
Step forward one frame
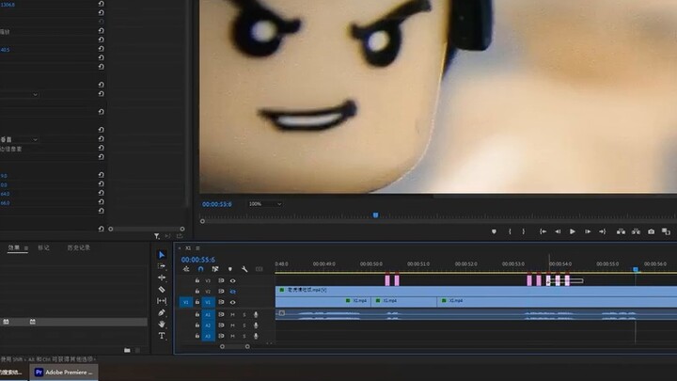588,231
